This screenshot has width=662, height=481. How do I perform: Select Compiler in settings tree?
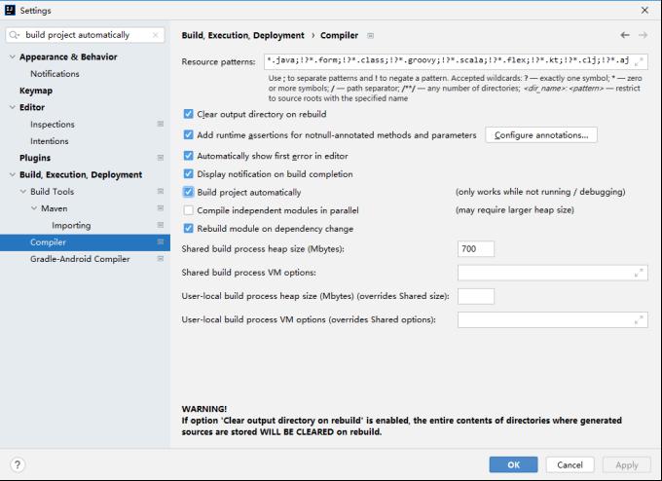pyautogui.click(x=85, y=242)
